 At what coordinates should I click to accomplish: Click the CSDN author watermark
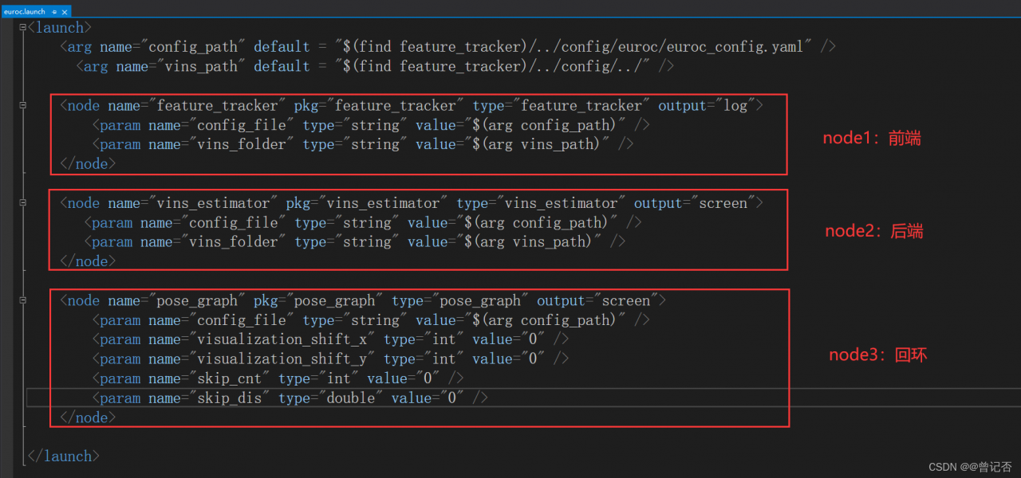click(x=970, y=466)
